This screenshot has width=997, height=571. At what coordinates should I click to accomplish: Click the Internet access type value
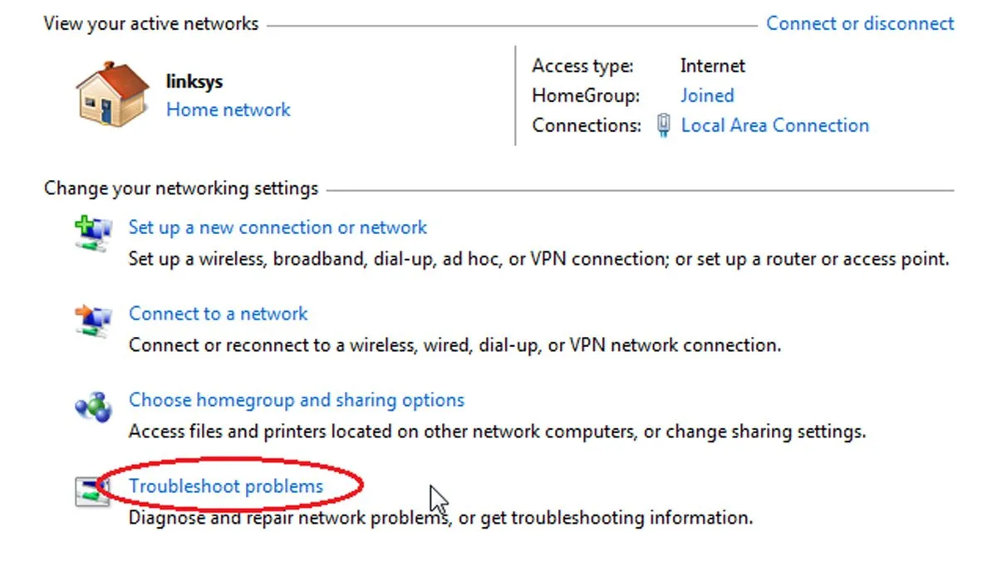pyautogui.click(x=712, y=66)
